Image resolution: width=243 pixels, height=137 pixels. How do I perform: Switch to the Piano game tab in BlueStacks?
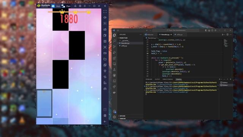[66, 6]
